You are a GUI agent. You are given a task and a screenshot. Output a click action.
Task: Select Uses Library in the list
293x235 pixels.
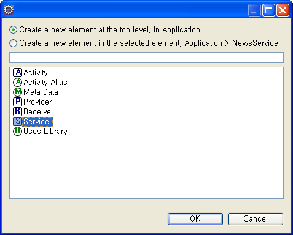(45, 131)
